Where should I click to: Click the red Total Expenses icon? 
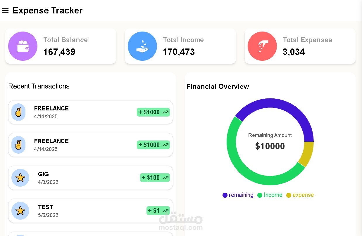pyautogui.click(x=262, y=46)
